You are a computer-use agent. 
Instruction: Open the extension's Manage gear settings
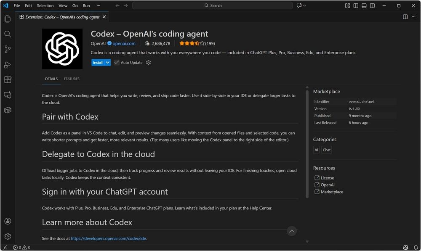pos(148,62)
